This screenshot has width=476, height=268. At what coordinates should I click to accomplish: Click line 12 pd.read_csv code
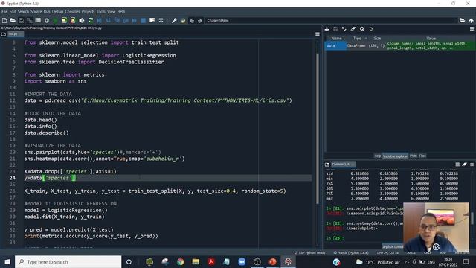tap(158, 100)
